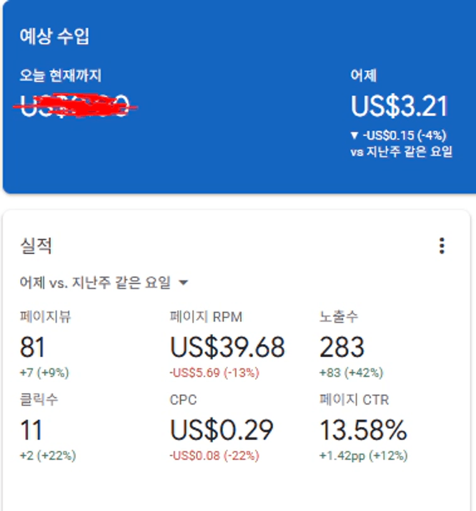This screenshot has height=511, width=476.
Task: Select the 페이지 RPM value US$39.68
Action: (227, 347)
